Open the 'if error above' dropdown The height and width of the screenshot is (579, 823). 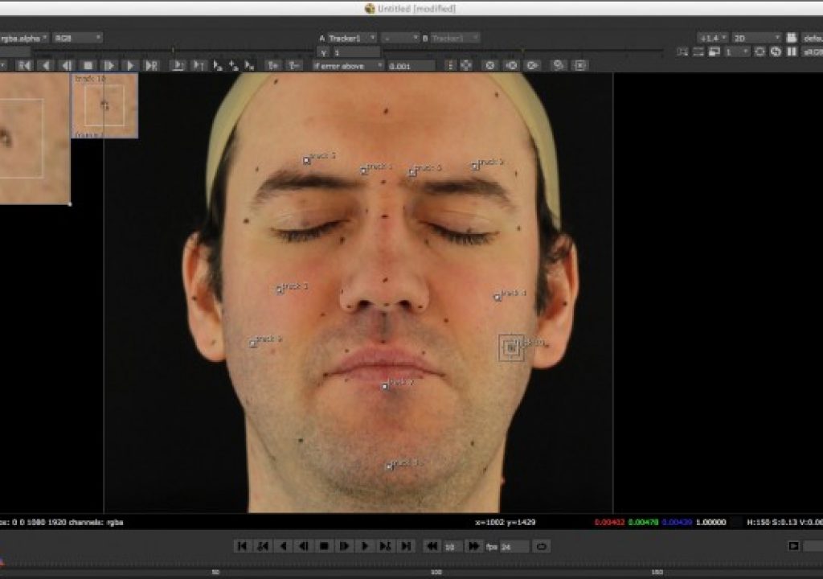tap(347, 66)
